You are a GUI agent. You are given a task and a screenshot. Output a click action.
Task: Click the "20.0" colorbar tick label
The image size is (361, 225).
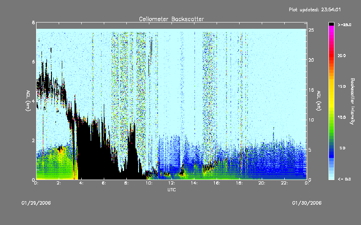click(342, 55)
